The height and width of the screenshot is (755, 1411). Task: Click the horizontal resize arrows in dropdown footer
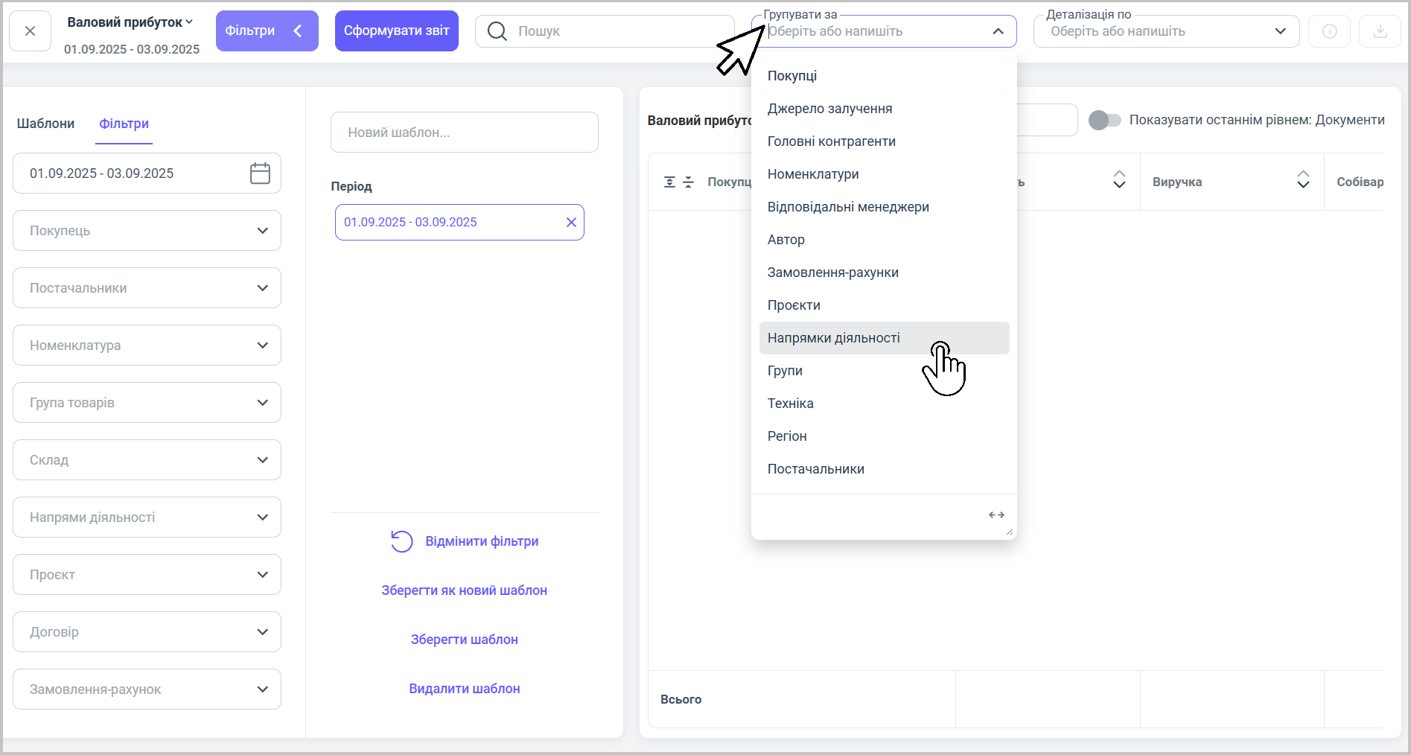[x=996, y=515]
